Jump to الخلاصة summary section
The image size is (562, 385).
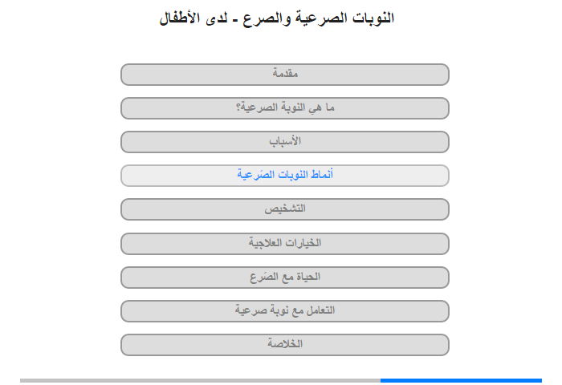pyautogui.click(x=284, y=345)
